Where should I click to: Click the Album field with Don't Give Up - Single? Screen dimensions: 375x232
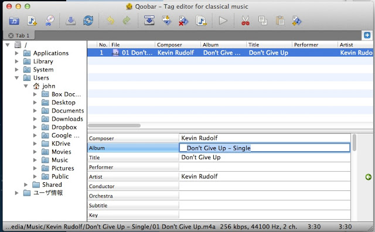pos(264,148)
